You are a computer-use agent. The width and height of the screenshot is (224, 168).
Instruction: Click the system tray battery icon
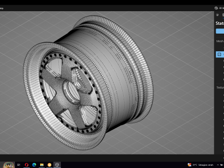222,165
